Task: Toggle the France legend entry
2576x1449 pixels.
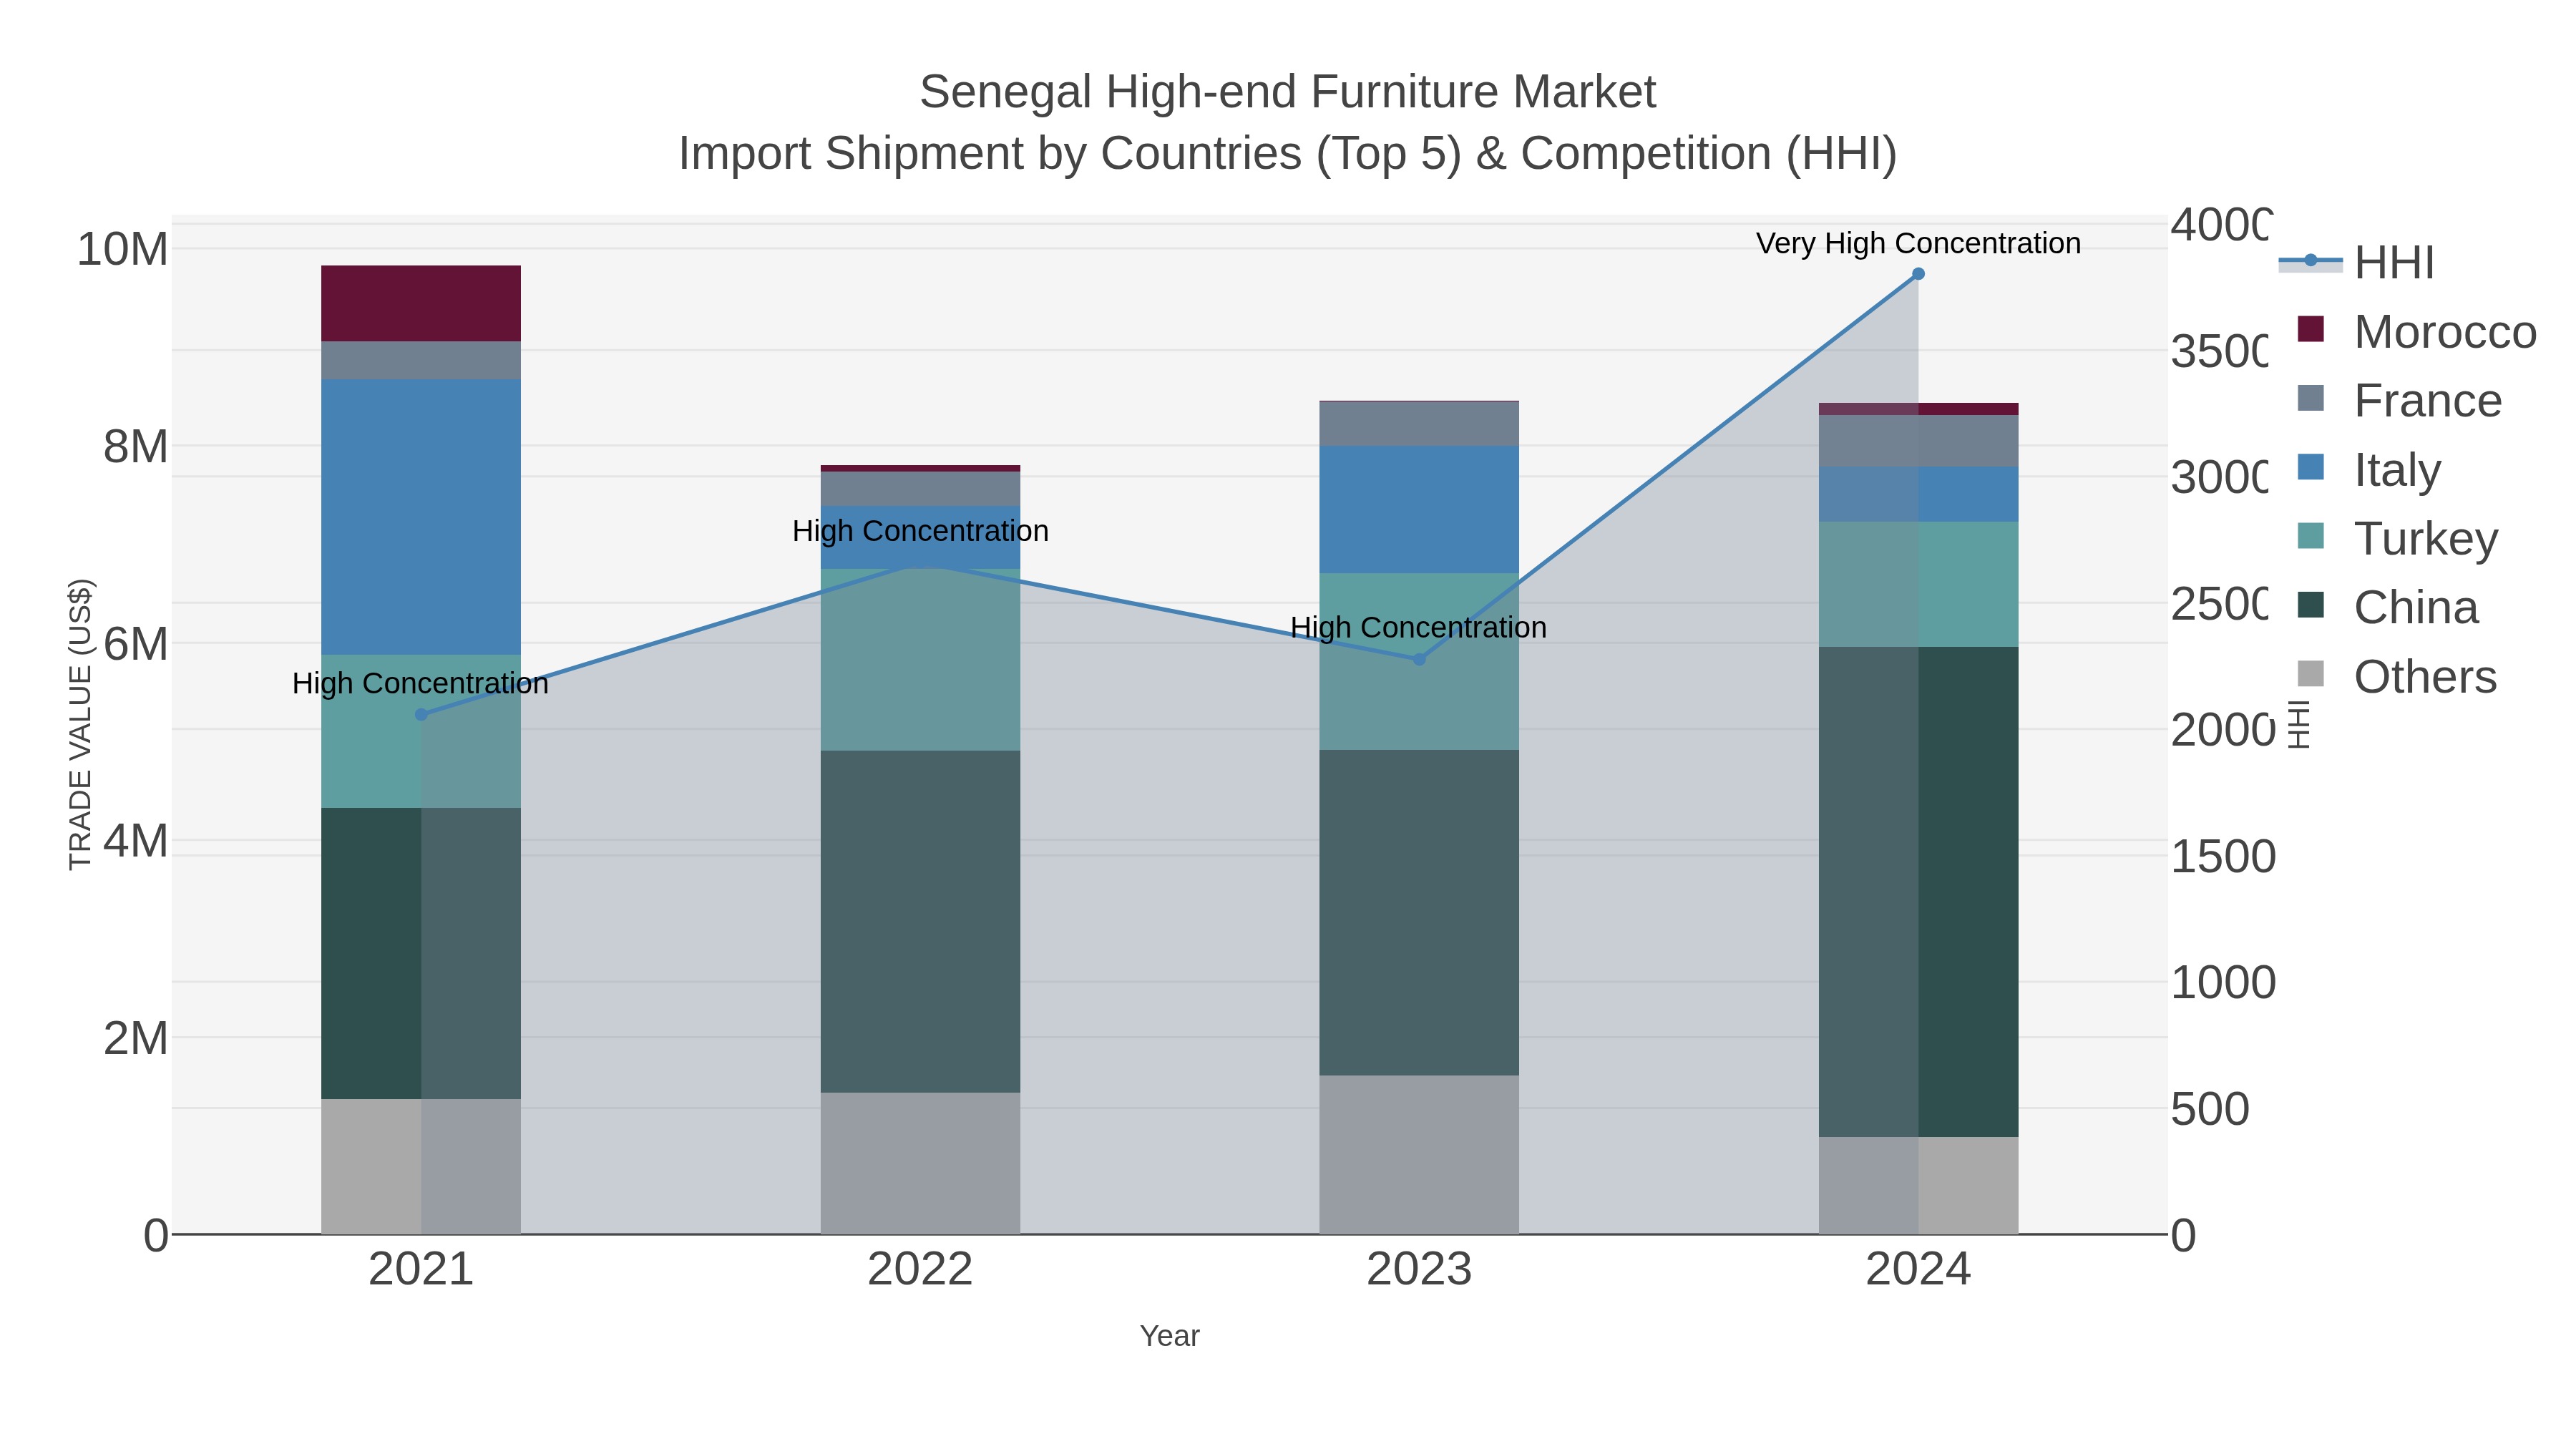Action: point(2399,401)
